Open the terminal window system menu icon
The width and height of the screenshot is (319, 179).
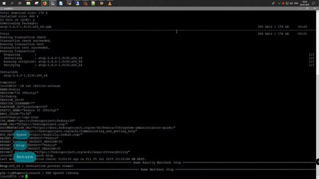(x=1, y=8)
